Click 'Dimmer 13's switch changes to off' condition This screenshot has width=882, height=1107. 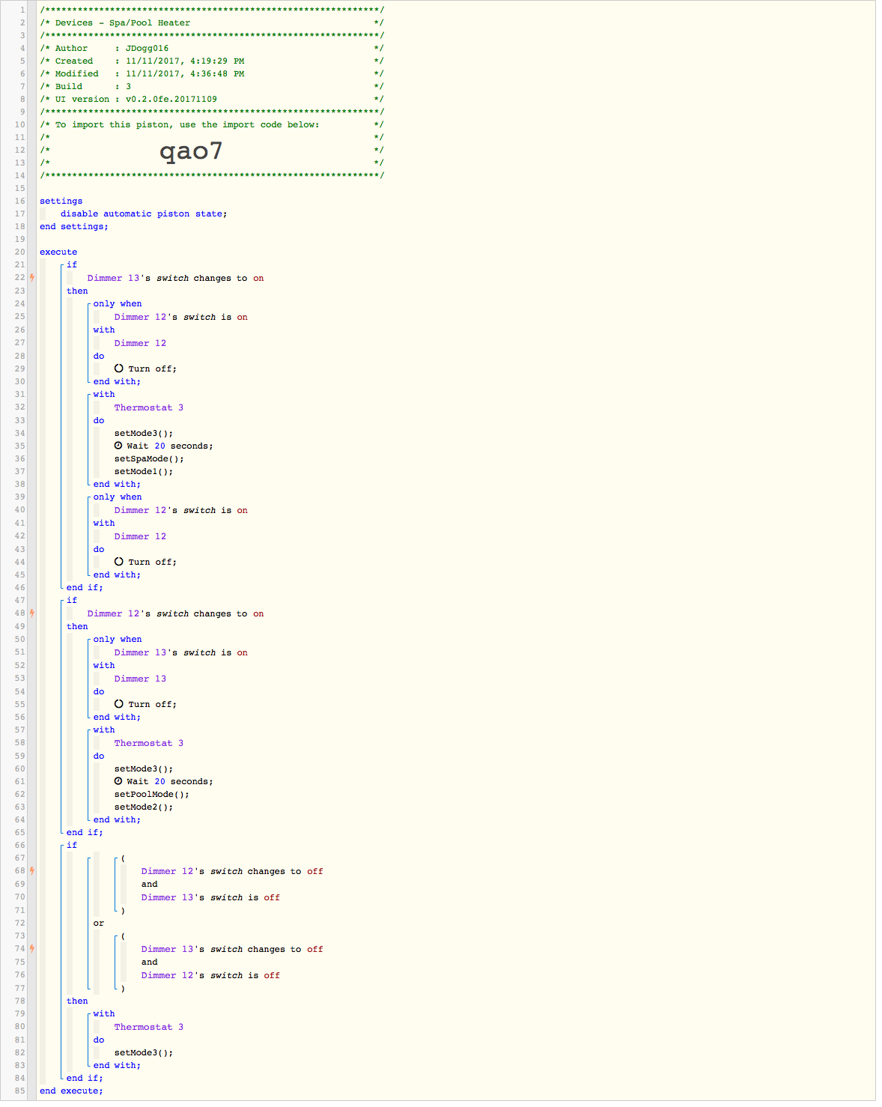(232, 949)
